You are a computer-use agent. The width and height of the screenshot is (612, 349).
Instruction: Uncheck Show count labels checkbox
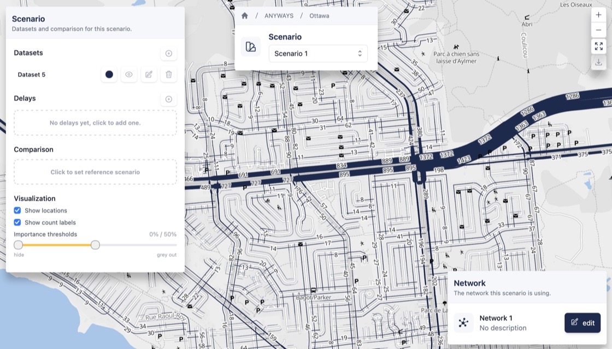click(x=17, y=222)
